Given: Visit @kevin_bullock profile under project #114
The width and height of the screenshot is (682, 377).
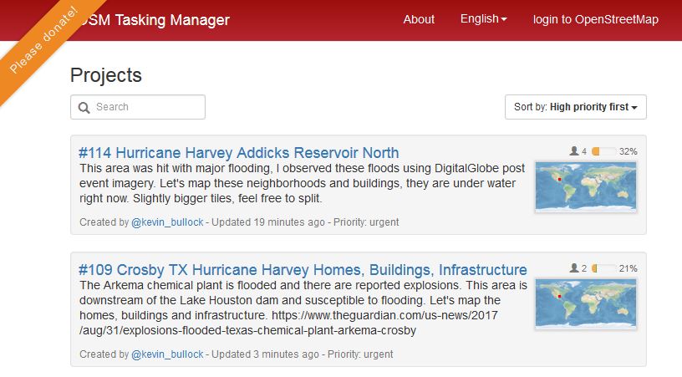Looking at the screenshot, I should [x=167, y=222].
